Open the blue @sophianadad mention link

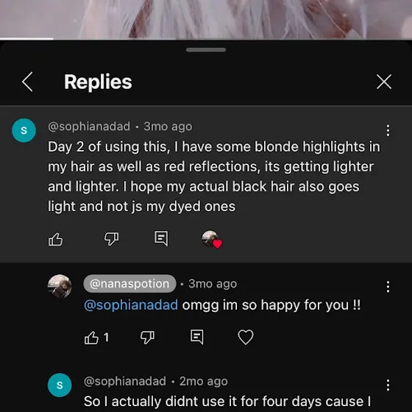click(131, 305)
